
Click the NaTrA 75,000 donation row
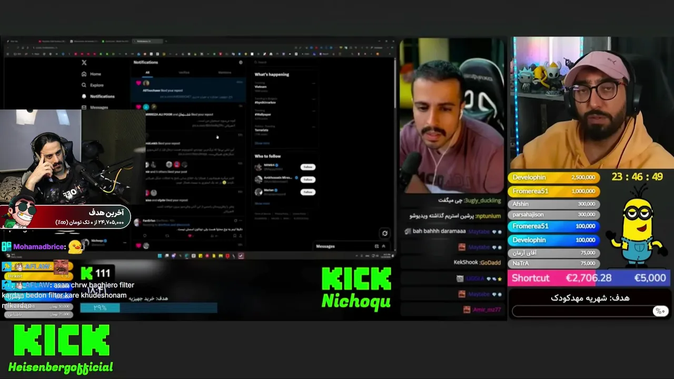point(553,263)
